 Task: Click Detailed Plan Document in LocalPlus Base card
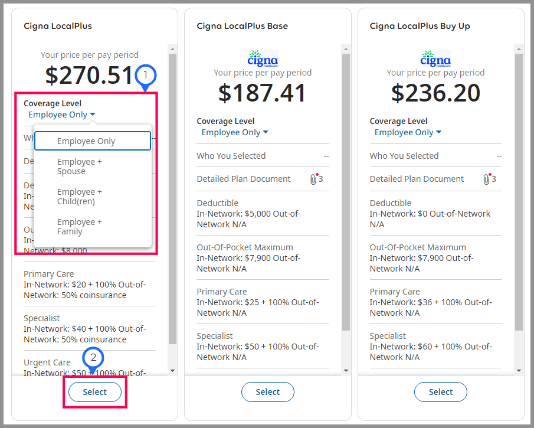pos(244,179)
